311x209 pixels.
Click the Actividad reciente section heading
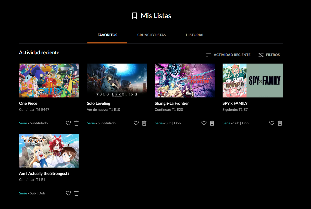point(39,53)
